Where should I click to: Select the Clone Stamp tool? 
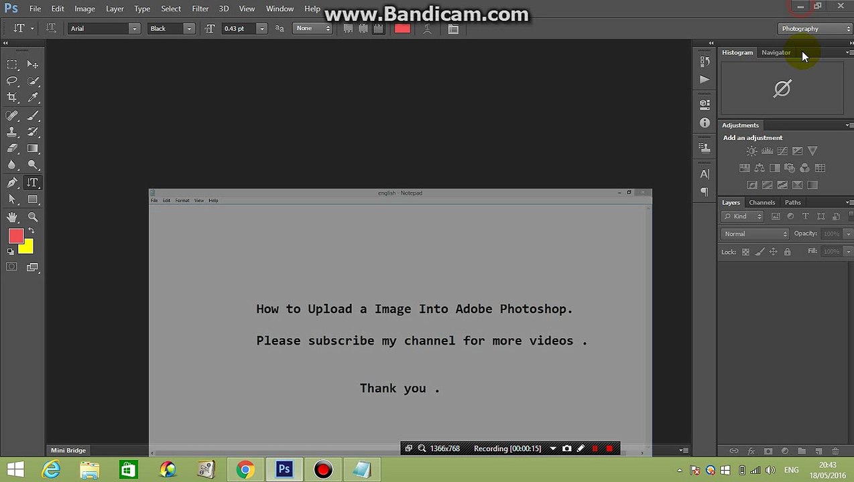tap(12, 132)
